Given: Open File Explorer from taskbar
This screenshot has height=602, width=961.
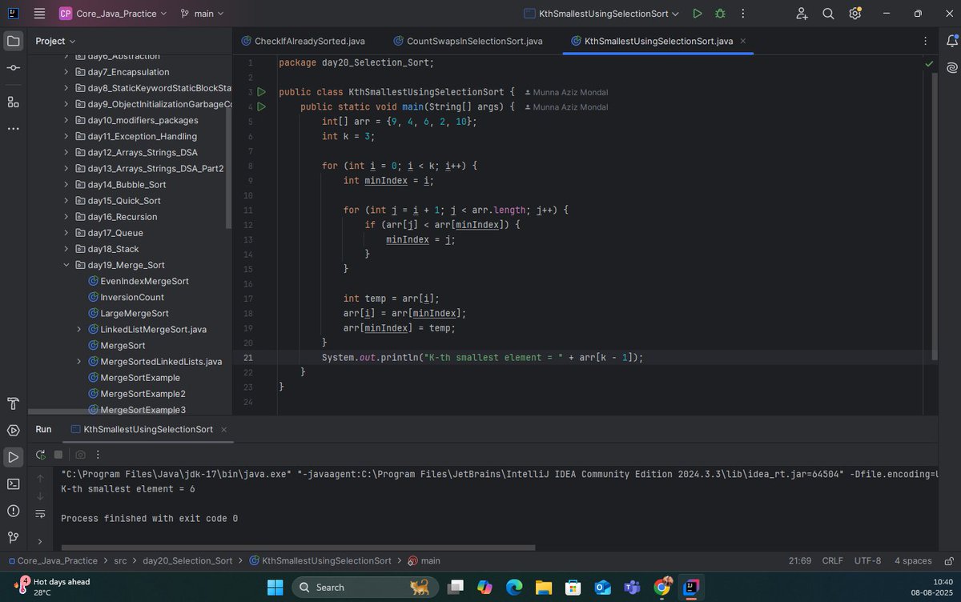Looking at the screenshot, I should (x=544, y=587).
